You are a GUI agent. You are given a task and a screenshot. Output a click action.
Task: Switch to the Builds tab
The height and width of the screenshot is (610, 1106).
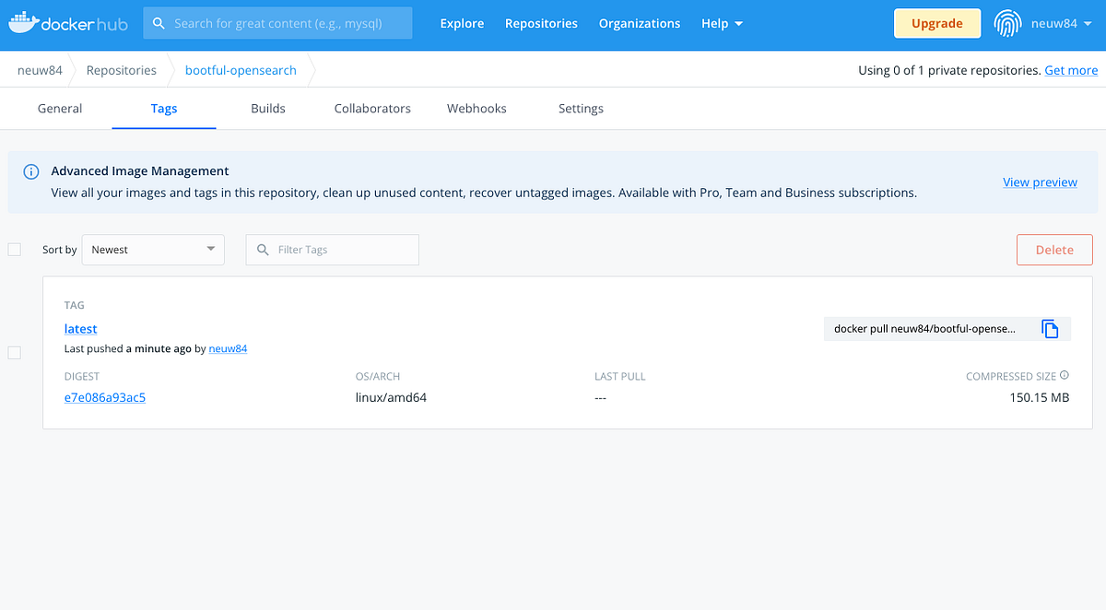click(267, 108)
